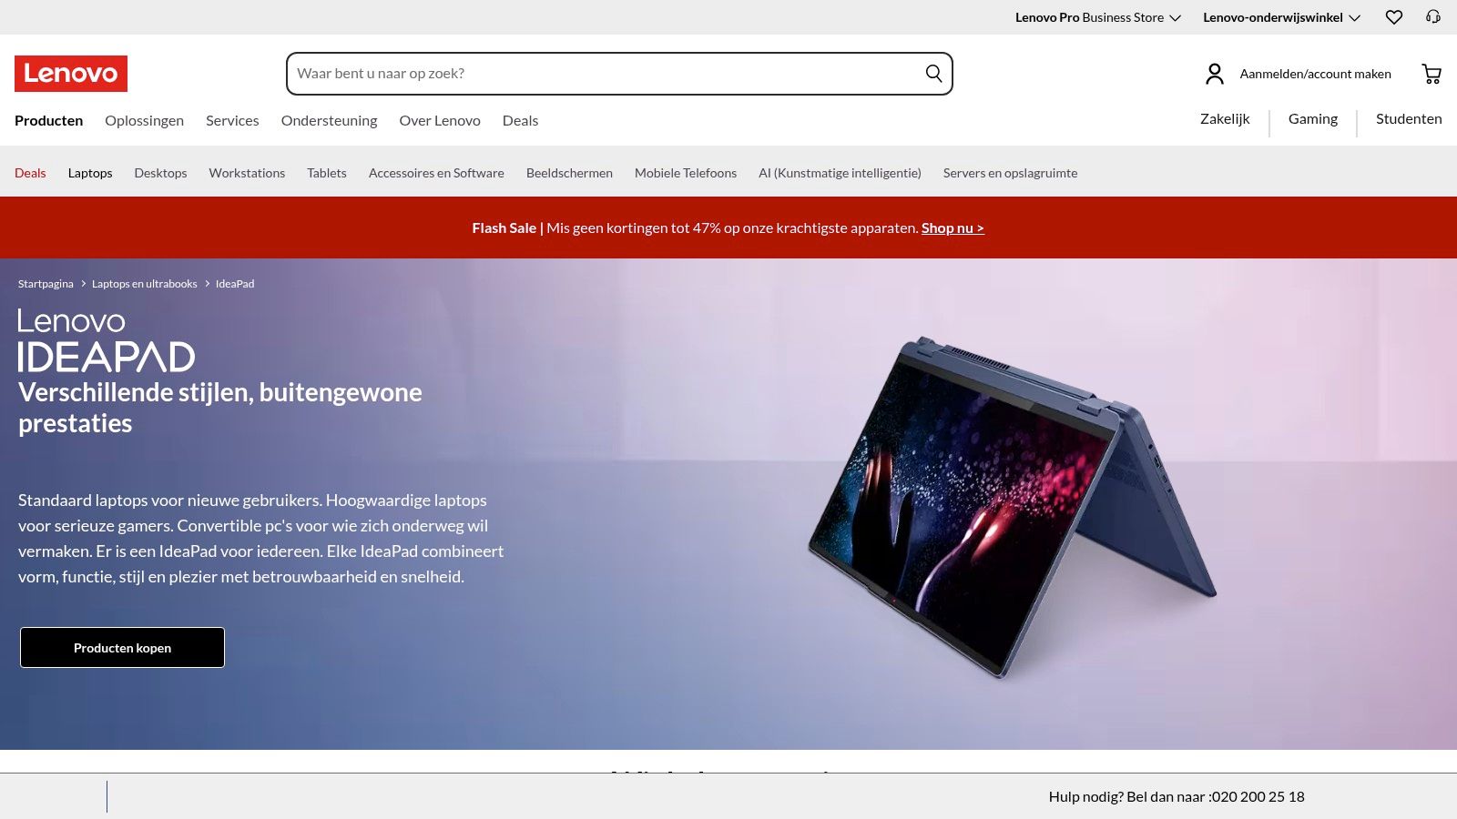Expand the Lenovo-onderwijswinkel dropdown
This screenshot has width=1457, height=819.
click(x=1273, y=17)
